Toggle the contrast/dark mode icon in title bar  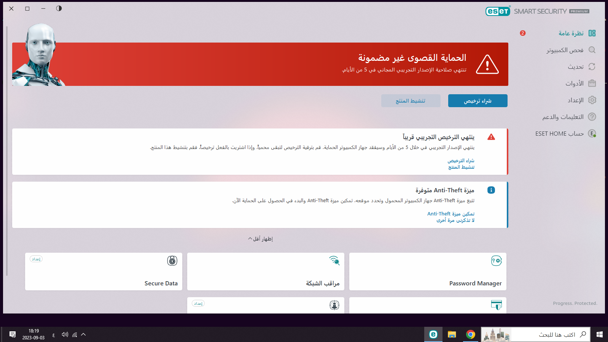[59, 8]
